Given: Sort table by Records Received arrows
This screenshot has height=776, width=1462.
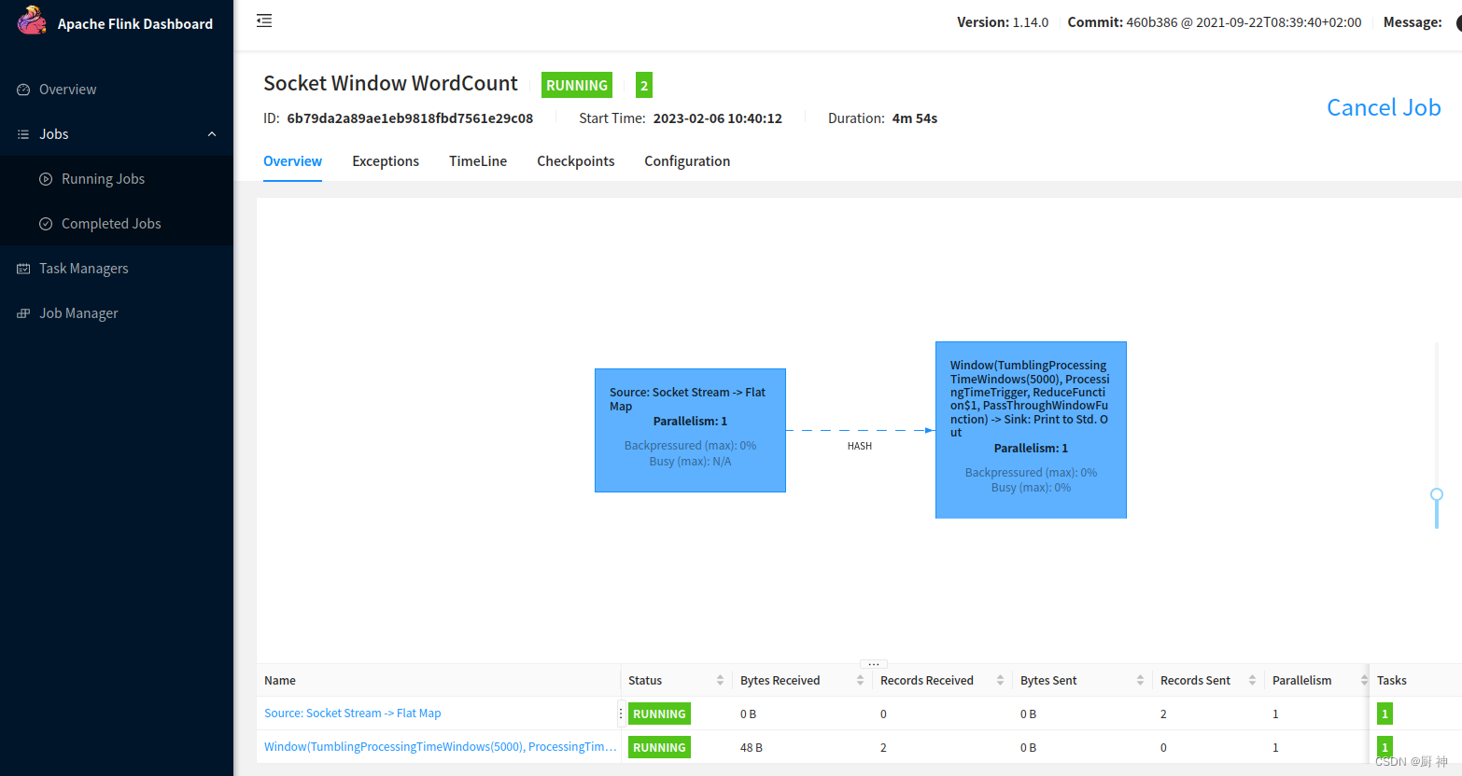Looking at the screenshot, I should click(1000, 680).
